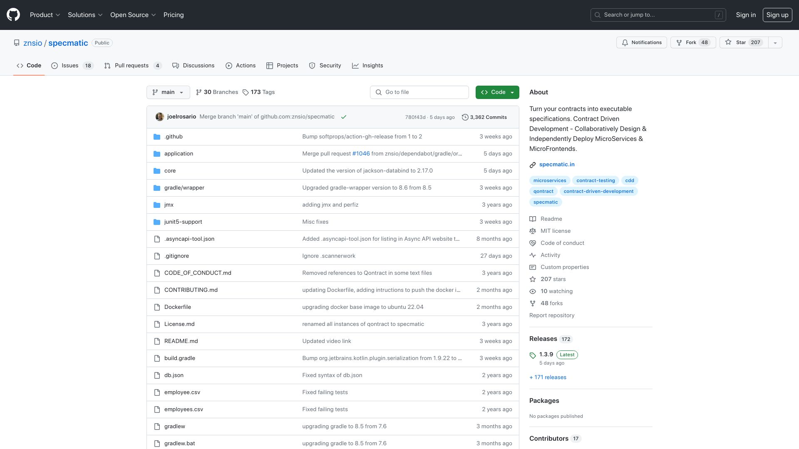This screenshot has height=449, width=799.
Task: Expand the star lists dropdown arrow
Action: click(x=775, y=42)
